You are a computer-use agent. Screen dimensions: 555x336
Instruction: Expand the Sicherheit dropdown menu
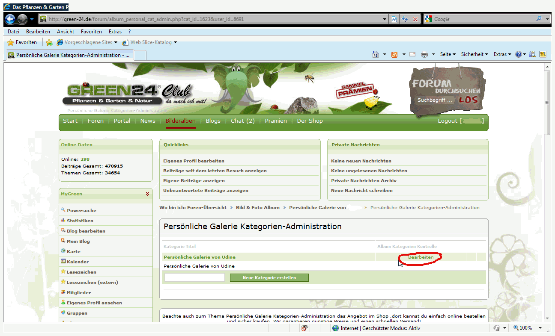474,54
